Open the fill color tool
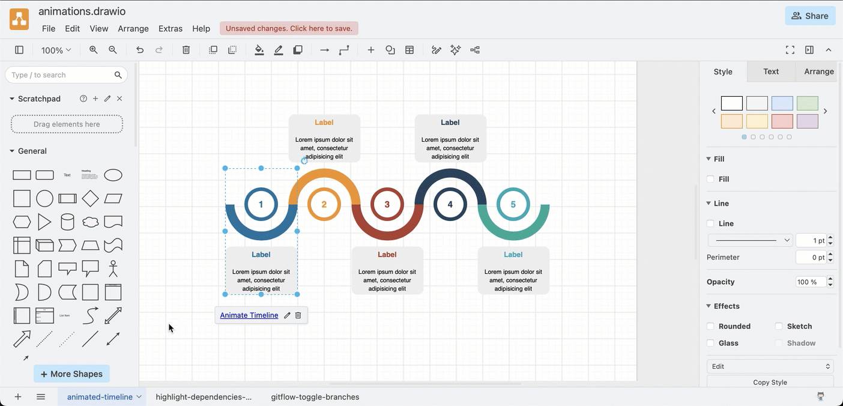Image resolution: width=843 pixels, height=406 pixels. point(259,50)
